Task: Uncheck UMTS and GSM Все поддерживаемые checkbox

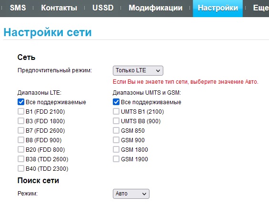Action: click(116, 102)
